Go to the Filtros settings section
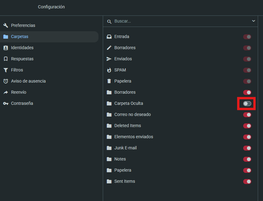Viewport: 263px width, 201px height. pos(17,70)
